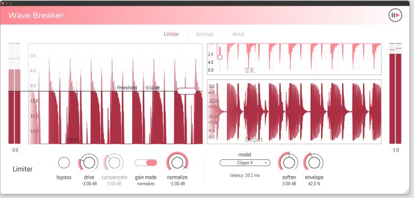The width and height of the screenshot is (414, 198).
Task: Click the pause/play button in the header
Action: 395,15
